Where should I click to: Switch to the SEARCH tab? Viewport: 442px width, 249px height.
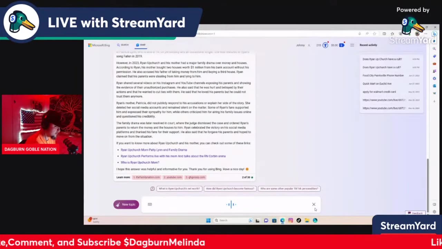(x=123, y=45)
